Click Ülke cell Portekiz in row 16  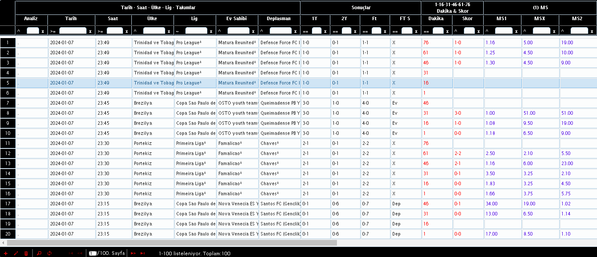pos(152,194)
